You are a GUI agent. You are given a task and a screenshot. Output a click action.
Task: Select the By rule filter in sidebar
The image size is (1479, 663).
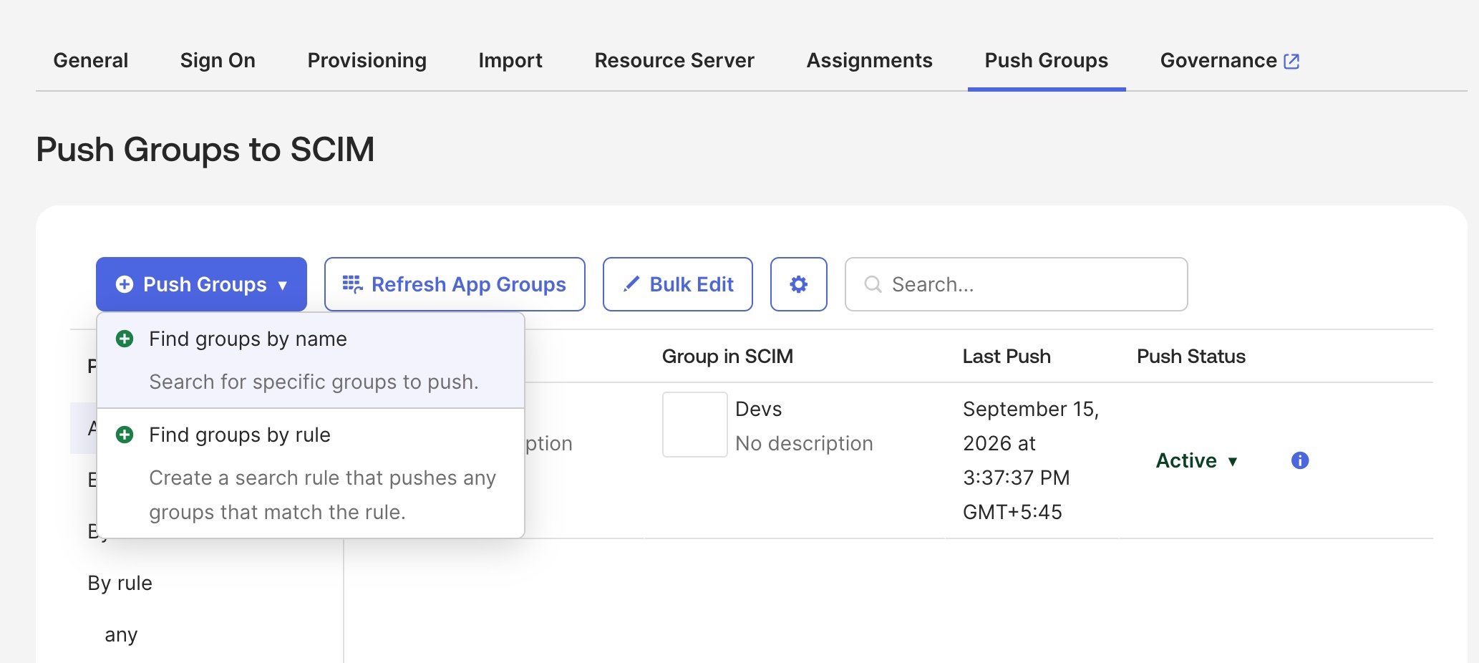[120, 583]
